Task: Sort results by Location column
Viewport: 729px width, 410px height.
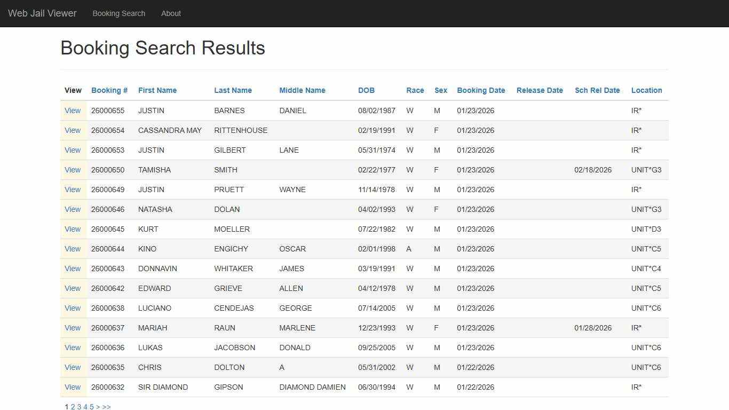Action: click(646, 90)
